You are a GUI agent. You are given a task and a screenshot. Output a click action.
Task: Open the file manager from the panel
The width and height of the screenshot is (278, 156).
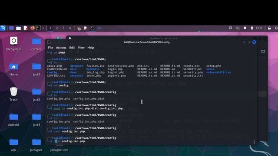click(18, 28)
